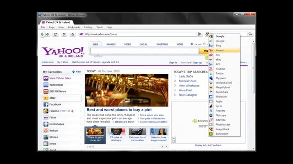The width and height of the screenshot is (293, 164).
Task: Open Horoscopes in My Favourites
Action: pos(62,124)
